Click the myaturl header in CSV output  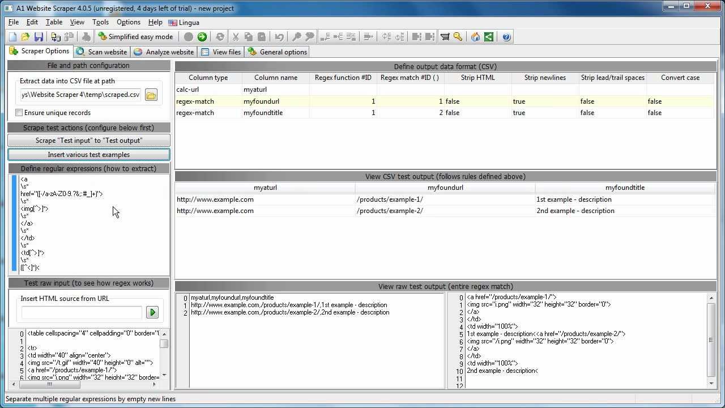coord(265,188)
